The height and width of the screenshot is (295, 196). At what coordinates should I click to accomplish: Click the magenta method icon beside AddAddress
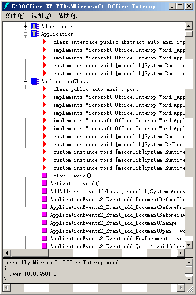[x=45, y=191]
